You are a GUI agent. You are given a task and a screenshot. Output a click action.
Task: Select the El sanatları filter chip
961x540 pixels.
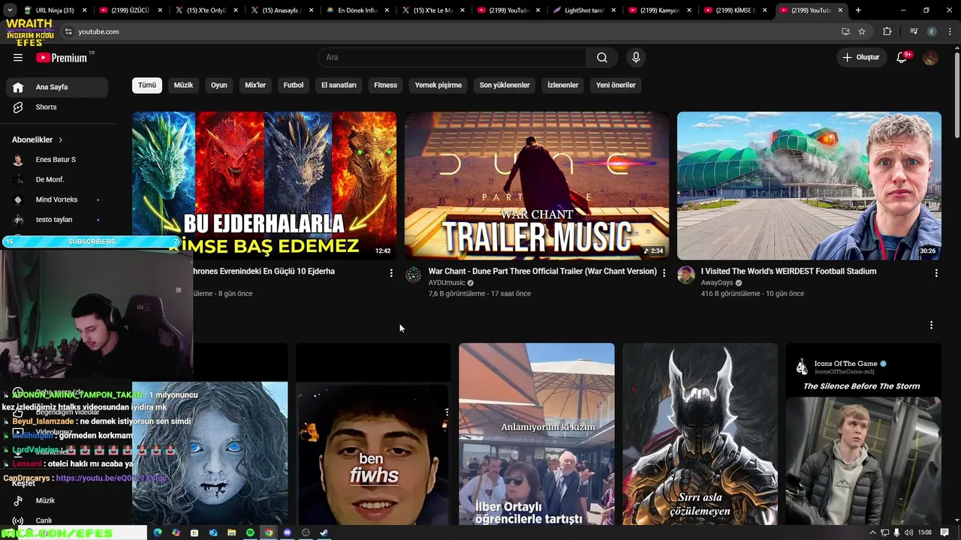339,85
